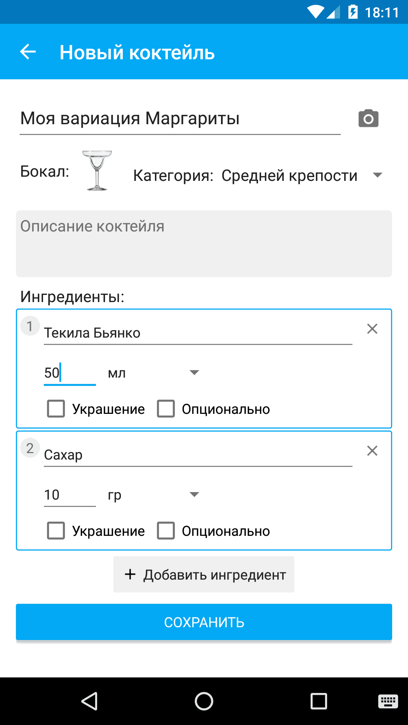Check Опционально for Текила Бьянко
The image size is (408, 725).
click(166, 409)
